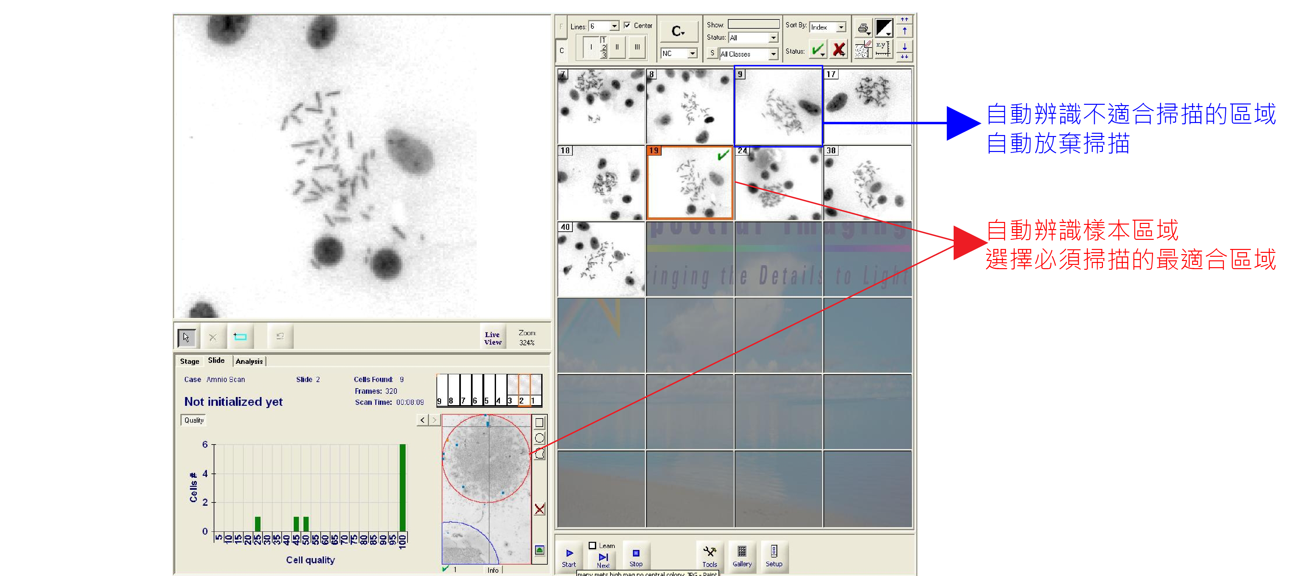Click the Info button below slide map
The width and height of the screenshot is (1301, 576).
point(493,570)
